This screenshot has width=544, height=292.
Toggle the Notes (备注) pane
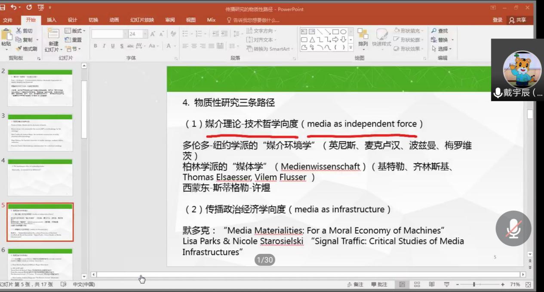[x=355, y=285]
